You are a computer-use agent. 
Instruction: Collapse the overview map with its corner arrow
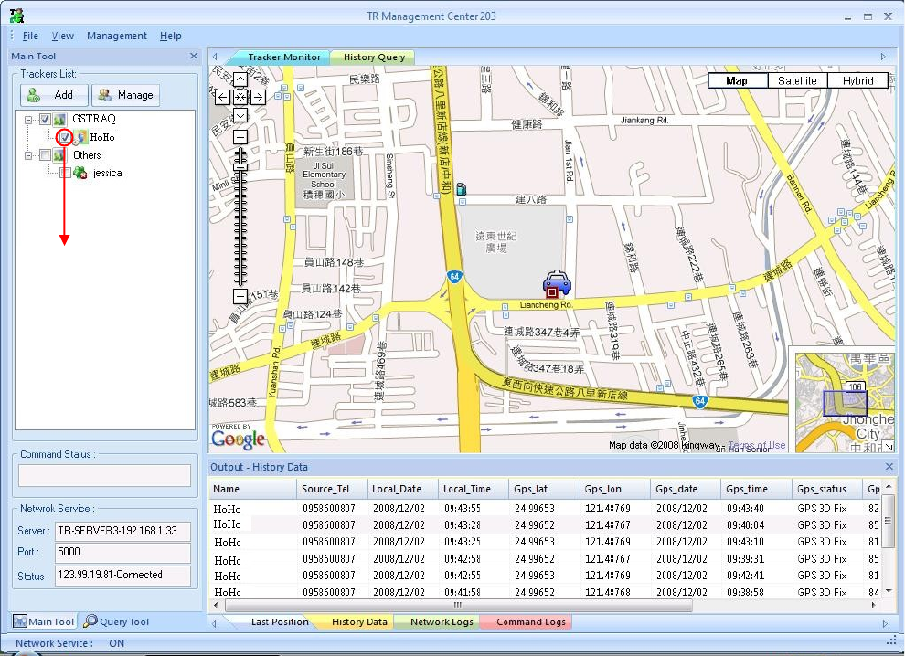[889, 447]
